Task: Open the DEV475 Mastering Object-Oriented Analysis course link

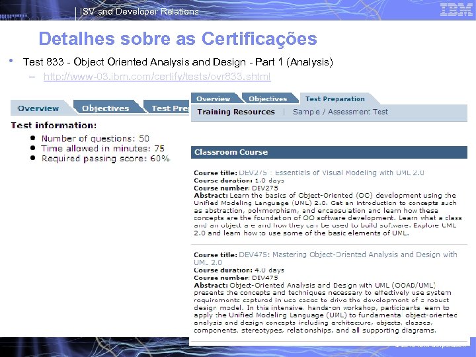Action: [x=325, y=258]
